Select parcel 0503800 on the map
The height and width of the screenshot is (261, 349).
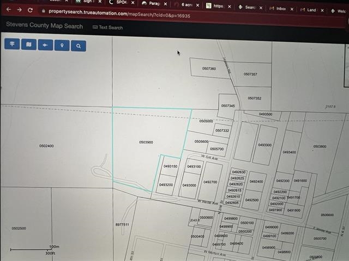pos(319,146)
